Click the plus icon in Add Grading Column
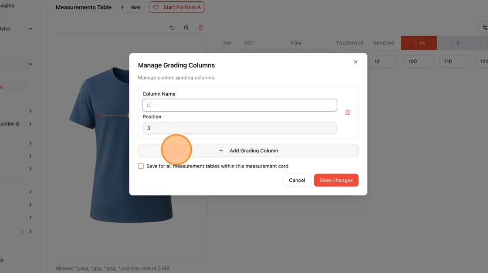488x273 pixels. coord(221,150)
